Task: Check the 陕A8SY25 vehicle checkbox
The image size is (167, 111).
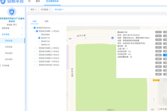Action: (x=39, y=41)
